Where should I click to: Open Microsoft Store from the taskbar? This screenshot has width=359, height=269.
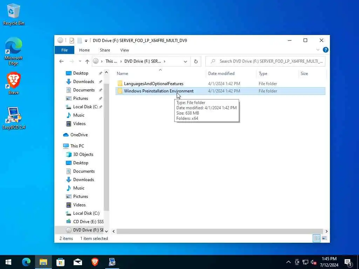coord(60,262)
